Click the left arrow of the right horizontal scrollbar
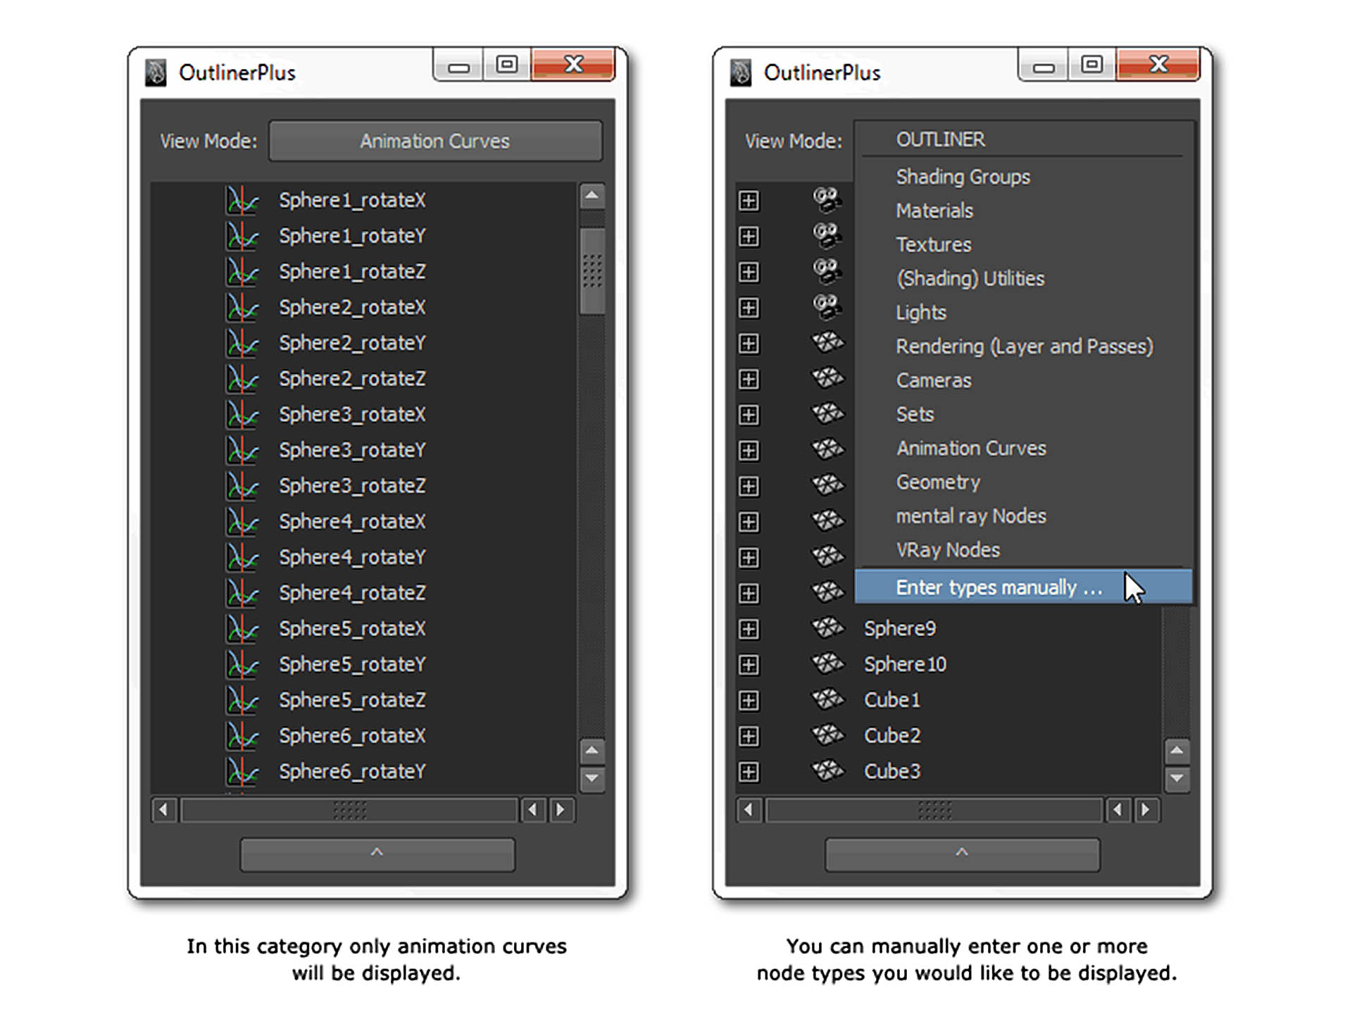 coord(749,811)
